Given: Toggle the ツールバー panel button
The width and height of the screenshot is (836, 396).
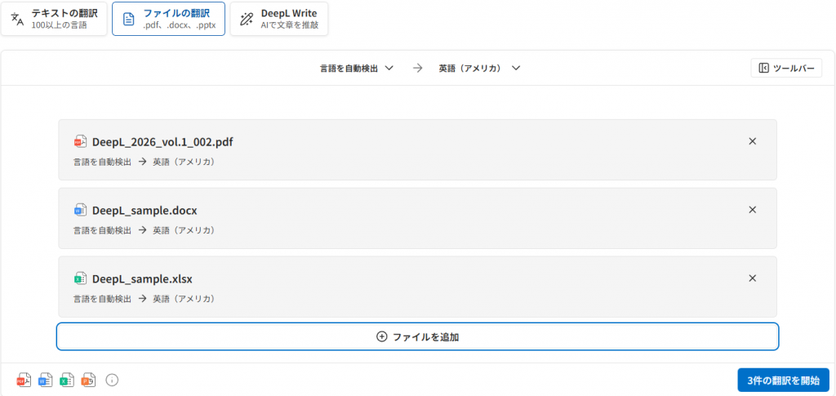Looking at the screenshot, I should tap(785, 69).
